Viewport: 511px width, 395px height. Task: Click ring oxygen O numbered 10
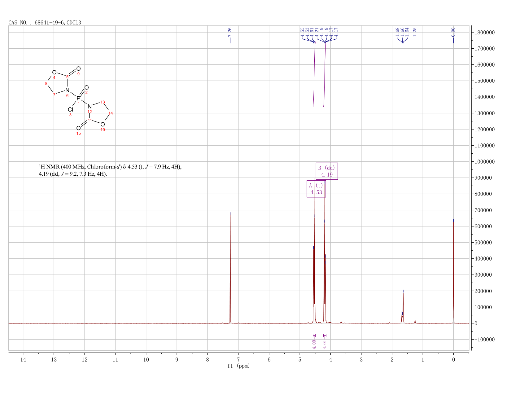tap(103, 125)
